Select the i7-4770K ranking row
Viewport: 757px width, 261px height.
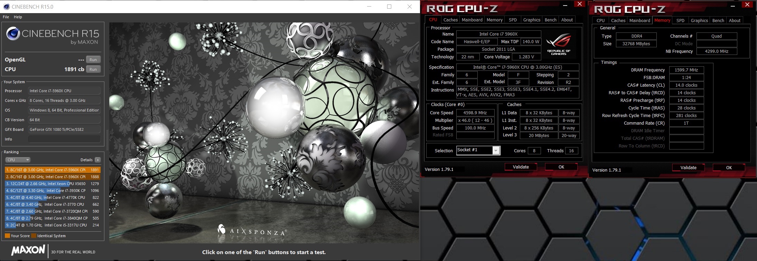click(53, 197)
